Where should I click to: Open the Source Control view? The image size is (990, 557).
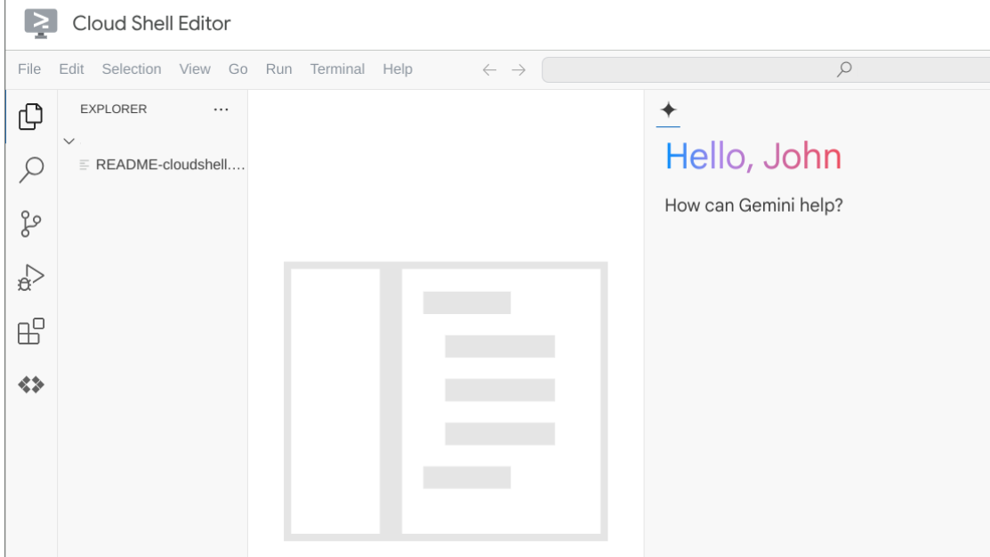point(29,223)
